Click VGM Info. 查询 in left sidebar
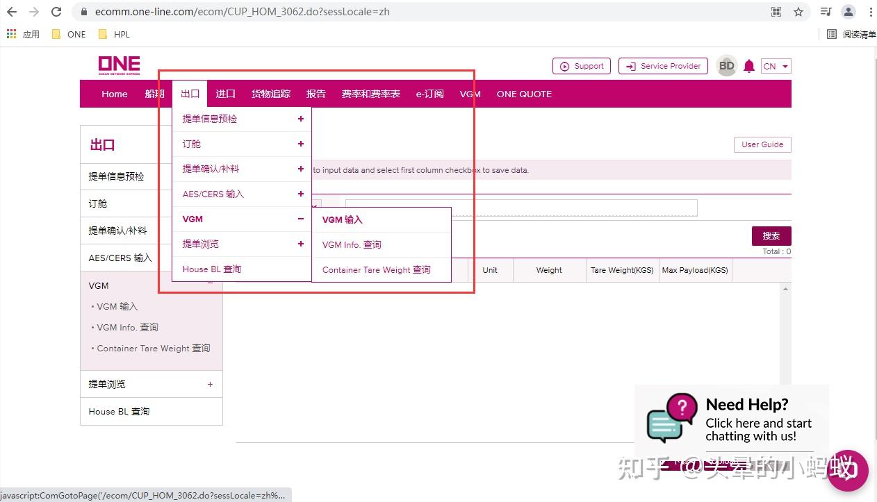Screen dimensions: 877x502 coord(127,327)
